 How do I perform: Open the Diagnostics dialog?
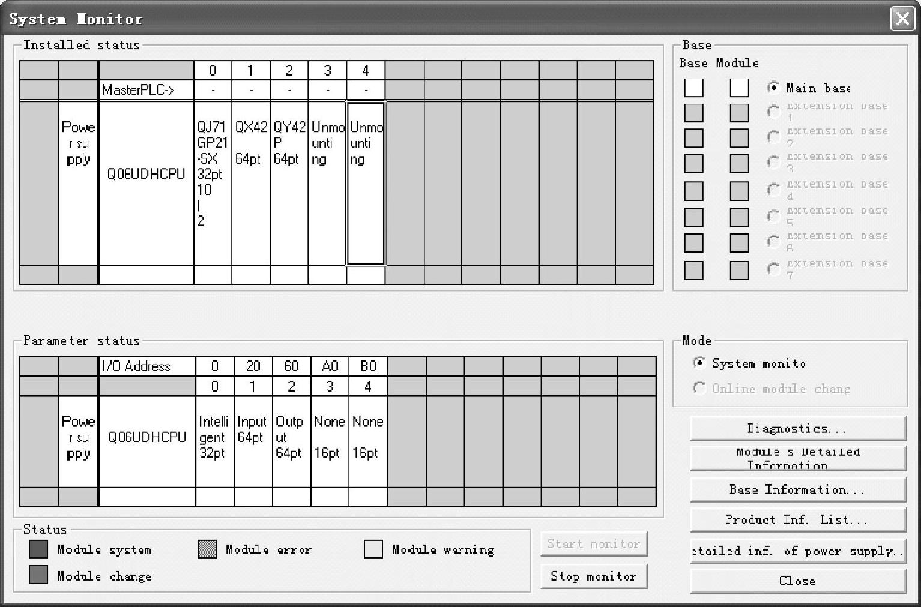[797, 428]
